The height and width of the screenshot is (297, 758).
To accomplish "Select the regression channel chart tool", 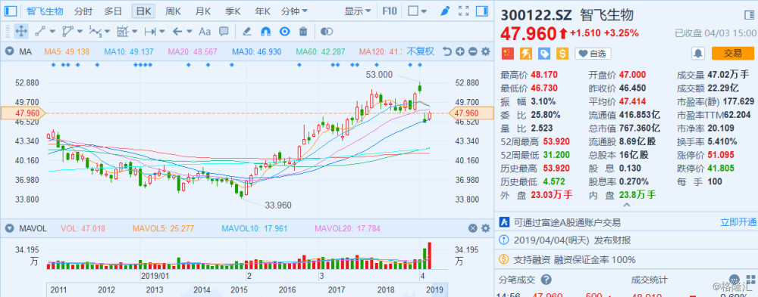I will 123,32.
